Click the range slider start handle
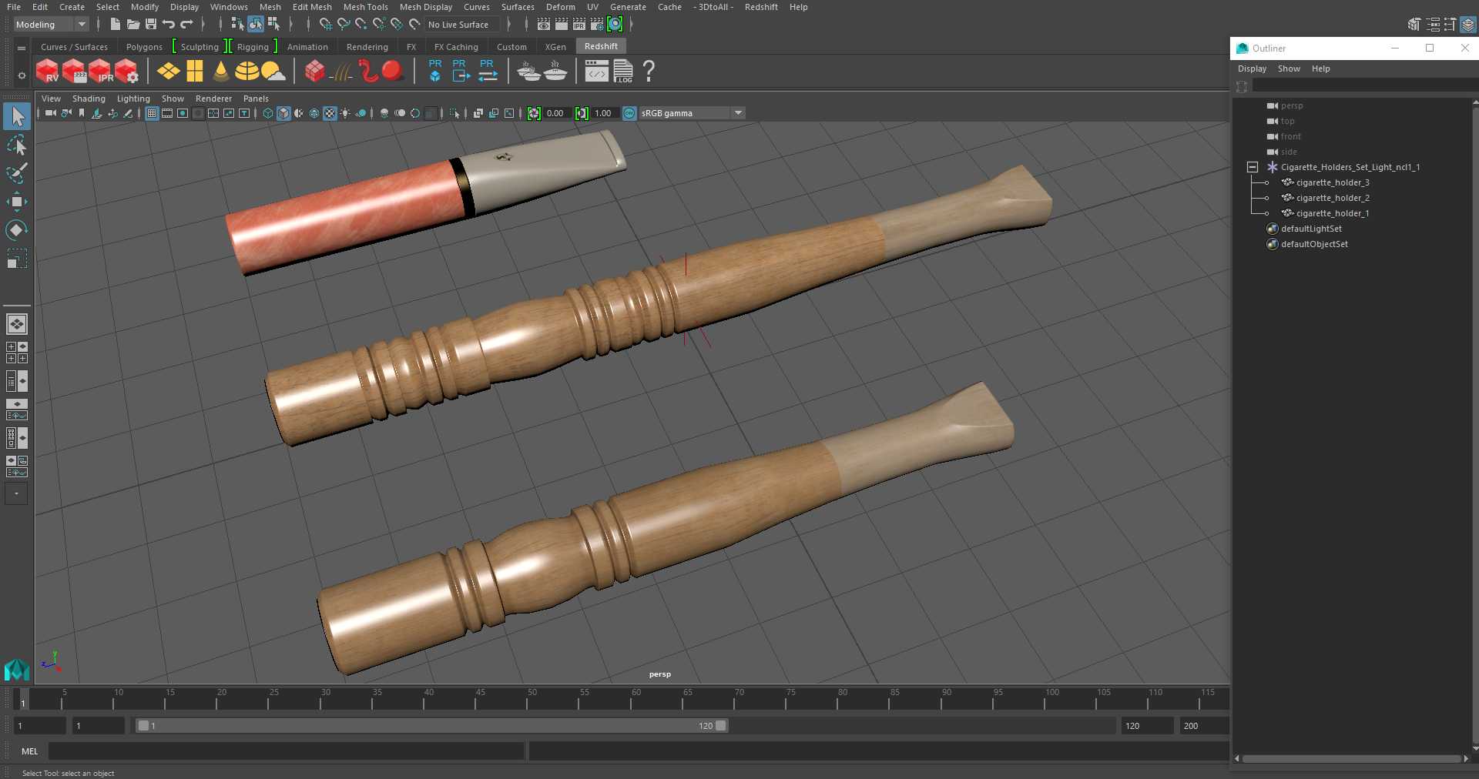The width and height of the screenshot is (1479, 779). click(143, 725)
